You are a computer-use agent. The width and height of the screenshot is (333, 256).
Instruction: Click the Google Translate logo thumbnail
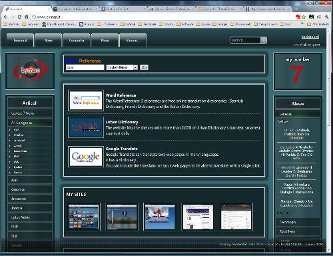[x=86, y=157]
